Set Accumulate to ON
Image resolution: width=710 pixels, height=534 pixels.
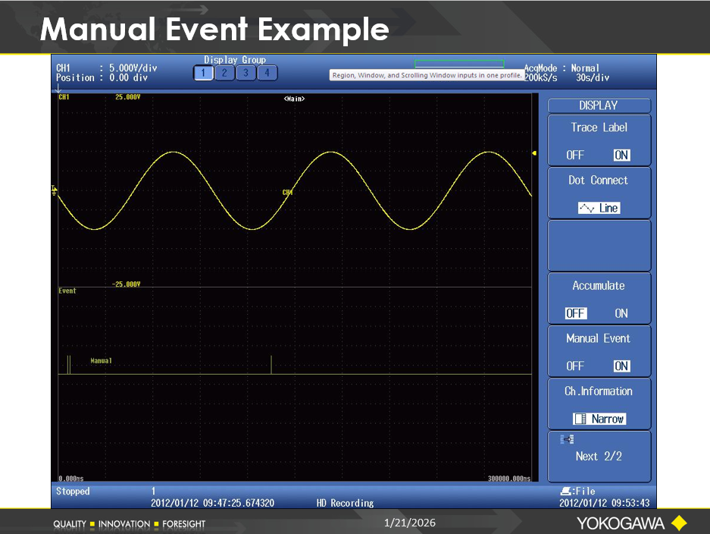tap(621, 313)
